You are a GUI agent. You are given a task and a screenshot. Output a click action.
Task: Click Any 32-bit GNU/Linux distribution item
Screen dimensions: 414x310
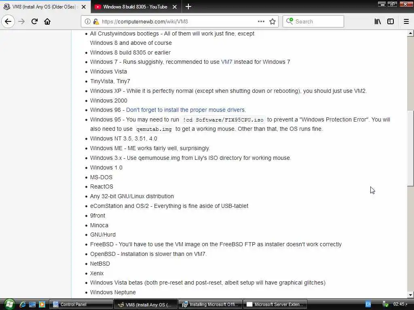click(132, 197)
